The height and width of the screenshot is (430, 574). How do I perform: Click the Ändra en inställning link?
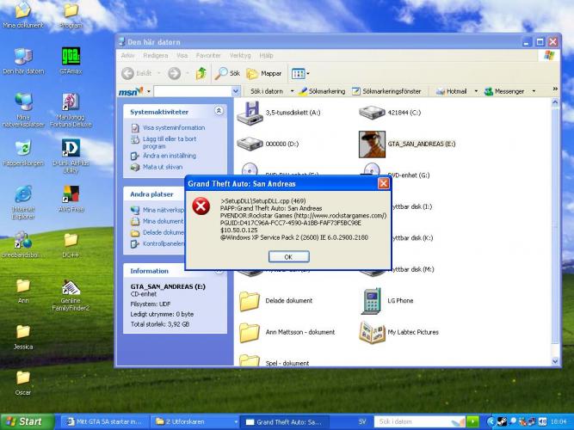click(x=169, y=156)
